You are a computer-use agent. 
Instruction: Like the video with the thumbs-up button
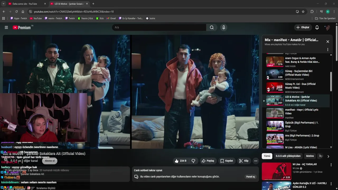[x=180, y=161]
